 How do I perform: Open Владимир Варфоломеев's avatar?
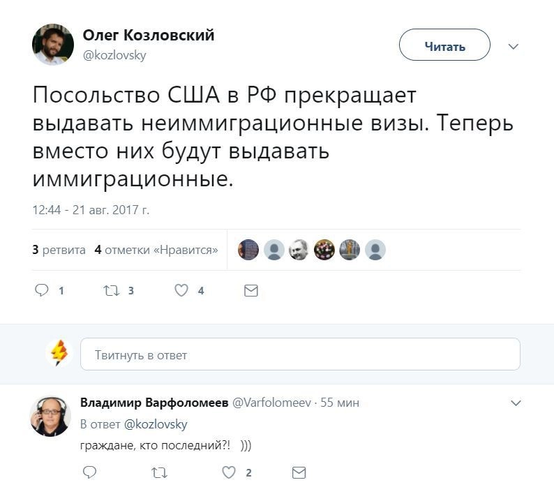(51, 416)
